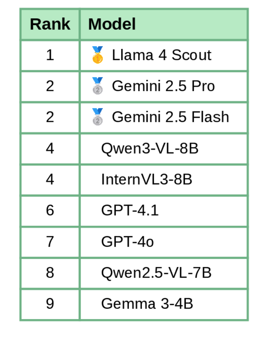
Task: Click the Rank column header
Action: [50, 24]
